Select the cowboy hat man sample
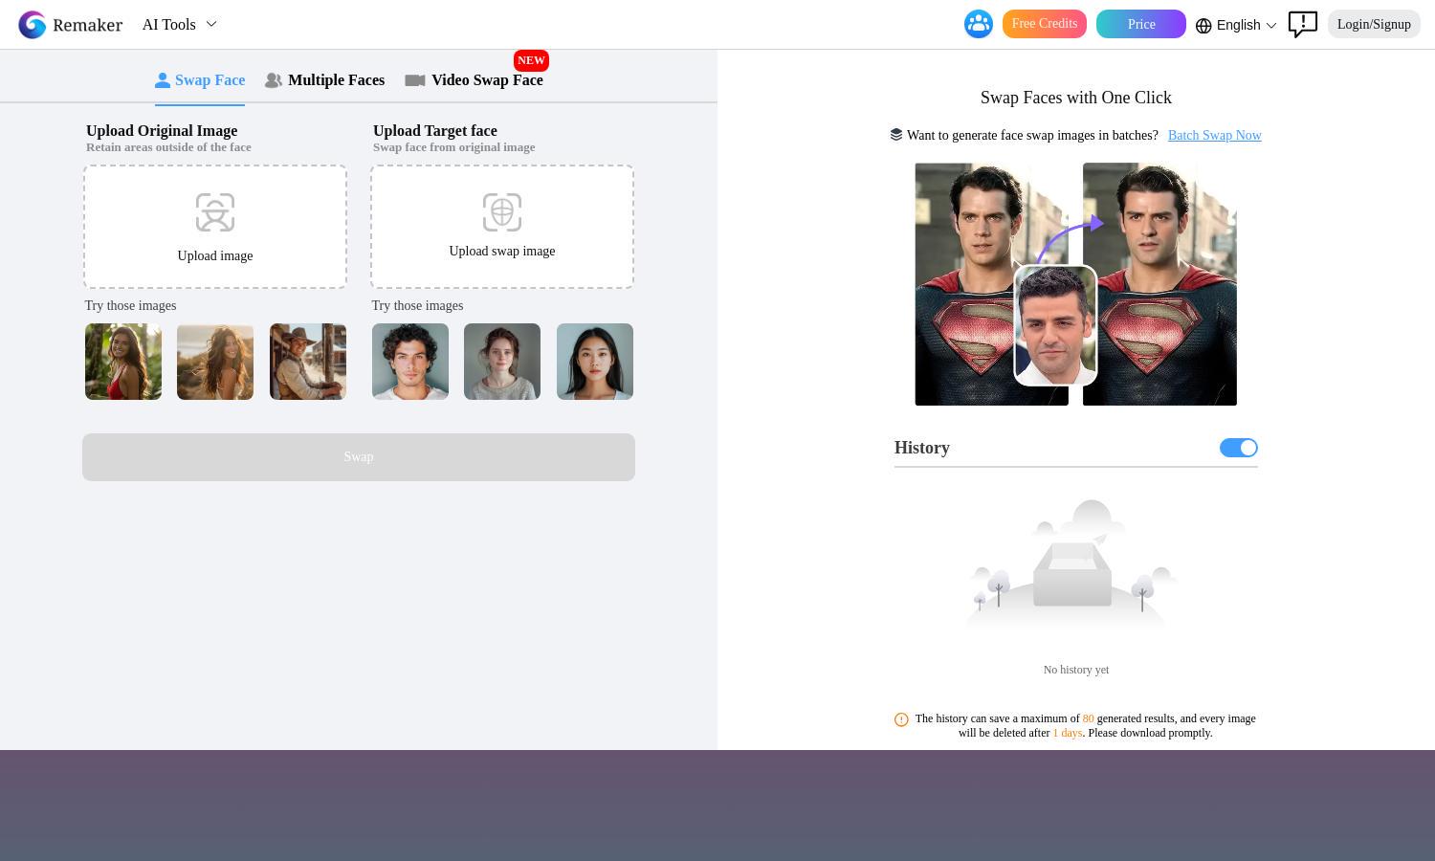This screenshot has height=861, width=1435. 308,362
